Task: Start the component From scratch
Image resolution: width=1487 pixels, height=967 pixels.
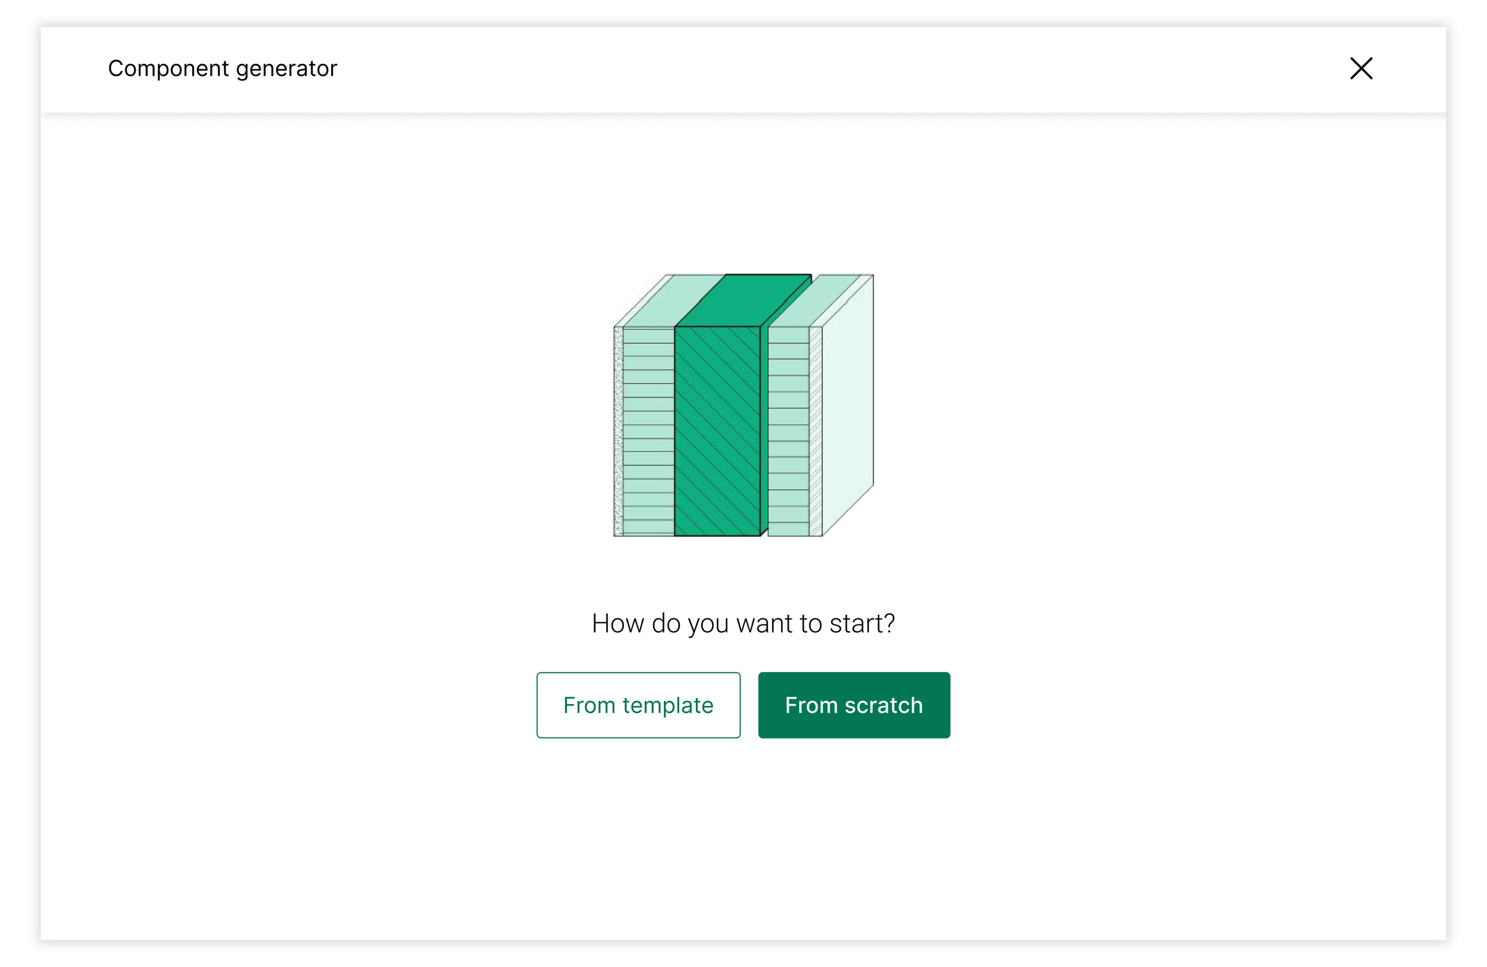Action: click(854, 705)
